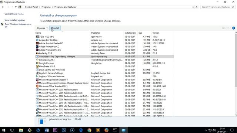Select Google Chrome list icon
The height and width of the screenshot is (133, 237).
click(x=37, y=63)
